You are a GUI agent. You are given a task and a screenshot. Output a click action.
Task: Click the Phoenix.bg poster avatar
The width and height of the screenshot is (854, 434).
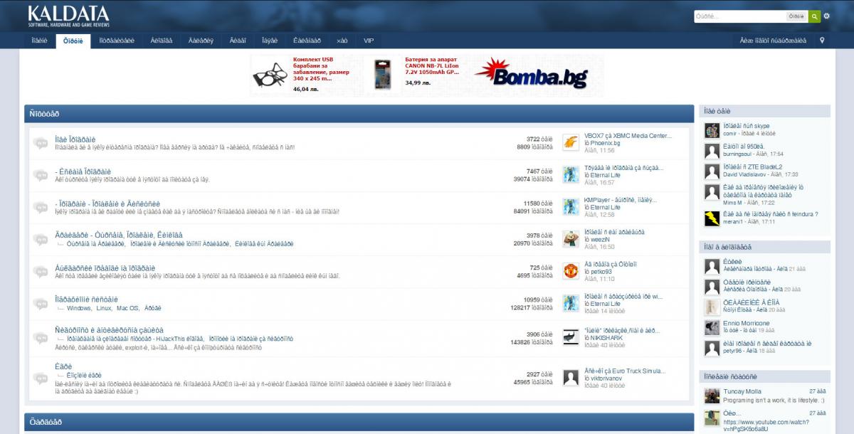click(x=570, y=142)
